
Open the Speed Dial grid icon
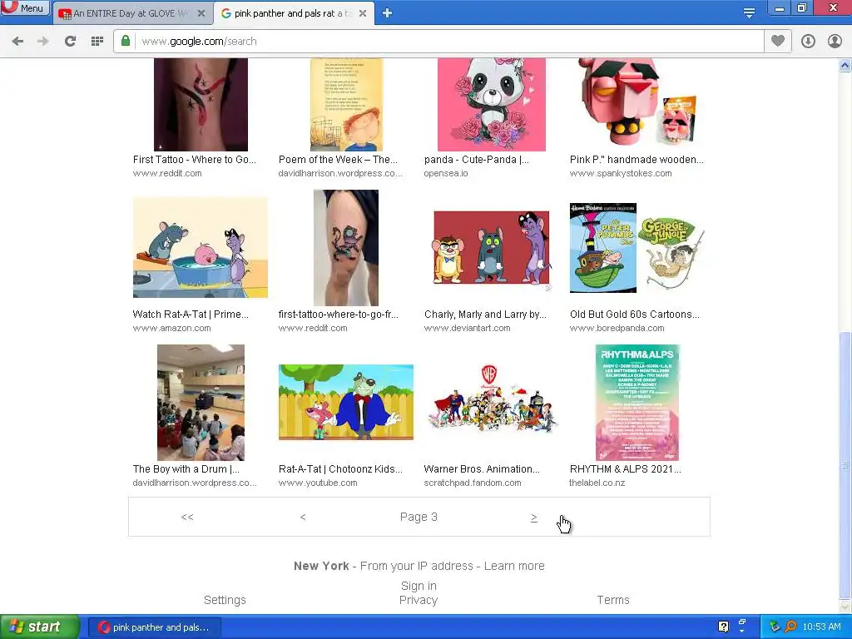[97, 42]
